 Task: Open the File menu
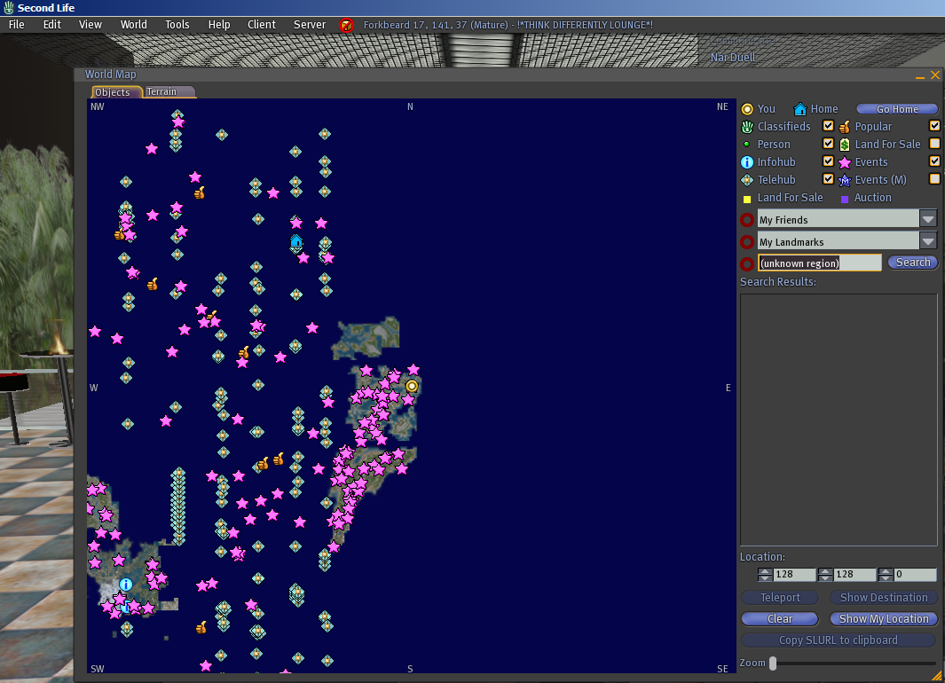(x=17, y=25)
